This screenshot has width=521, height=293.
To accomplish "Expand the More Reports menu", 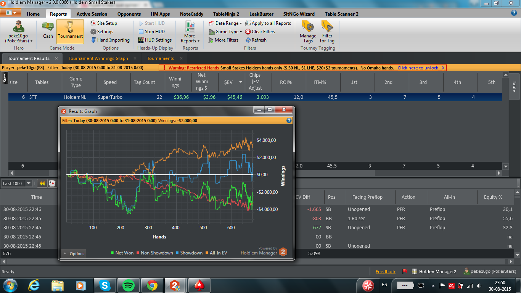I will pos(190,32).
